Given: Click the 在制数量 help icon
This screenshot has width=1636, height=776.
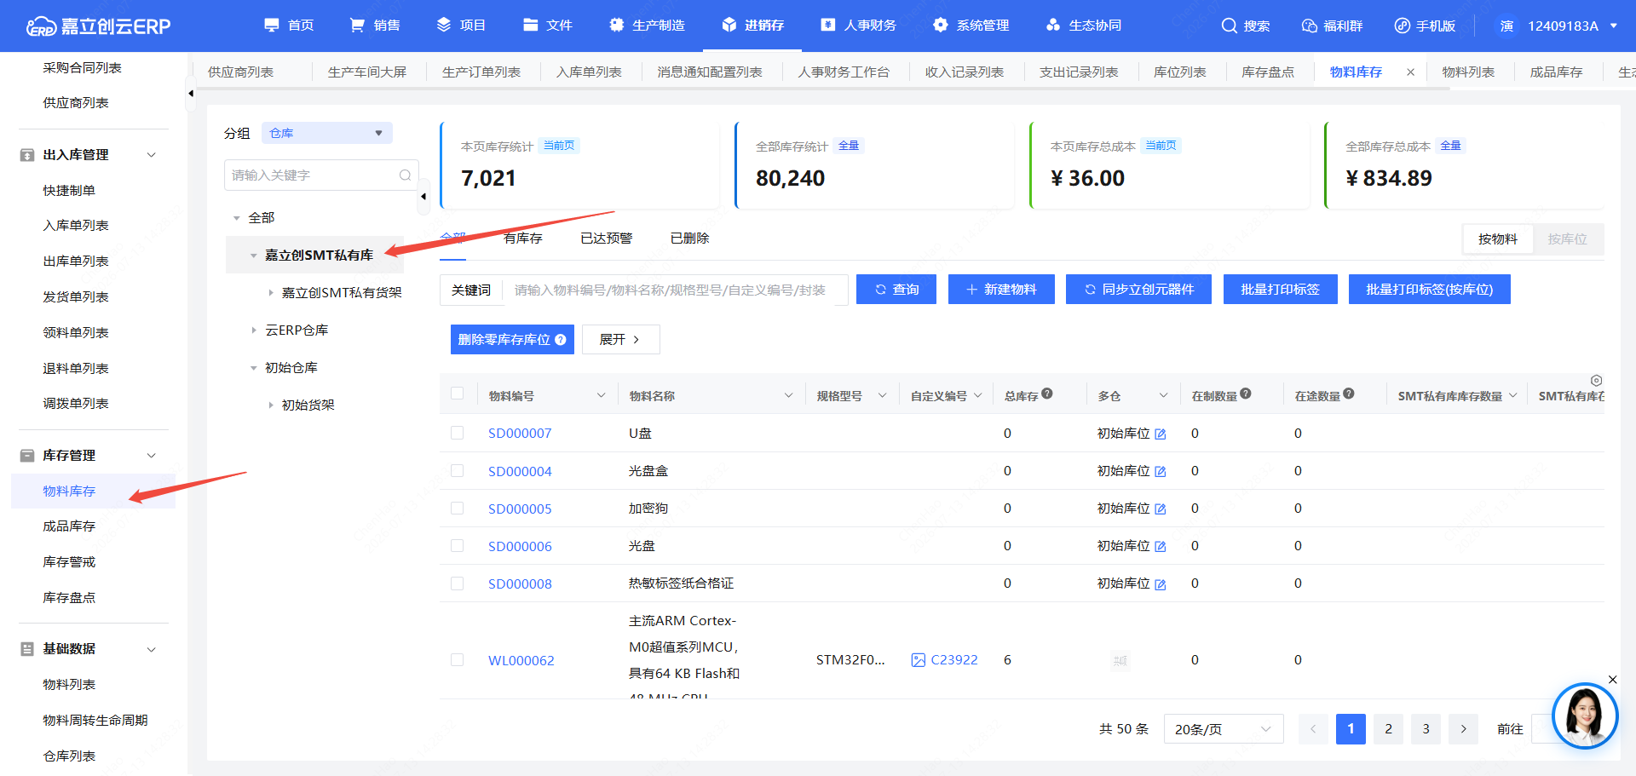Looking at the screenshot, I should point(1246,394).
